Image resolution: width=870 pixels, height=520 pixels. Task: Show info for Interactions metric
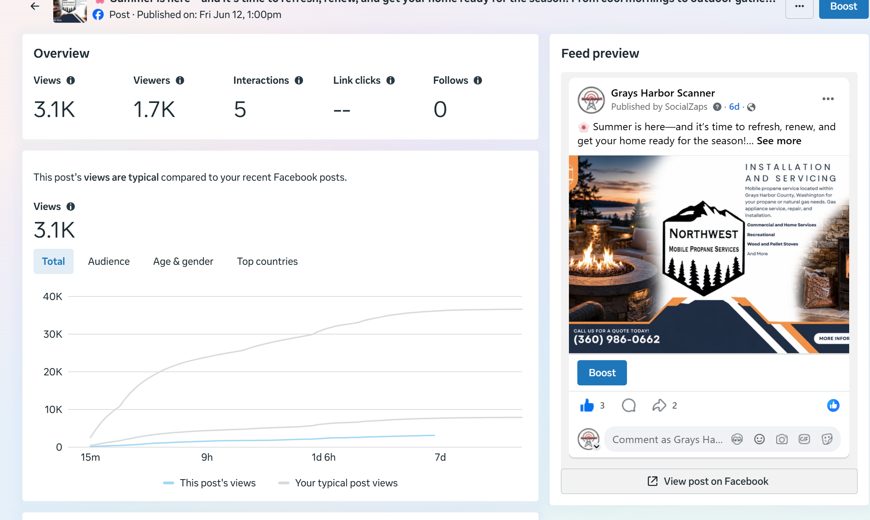coord(299,81)
